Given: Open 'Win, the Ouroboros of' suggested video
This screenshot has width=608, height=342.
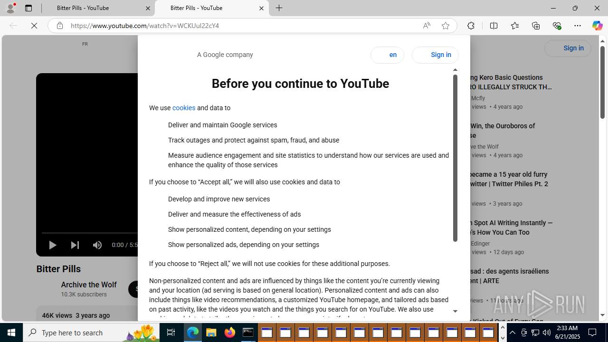Looking at the screenshot, I should click(x=502, y=131).
